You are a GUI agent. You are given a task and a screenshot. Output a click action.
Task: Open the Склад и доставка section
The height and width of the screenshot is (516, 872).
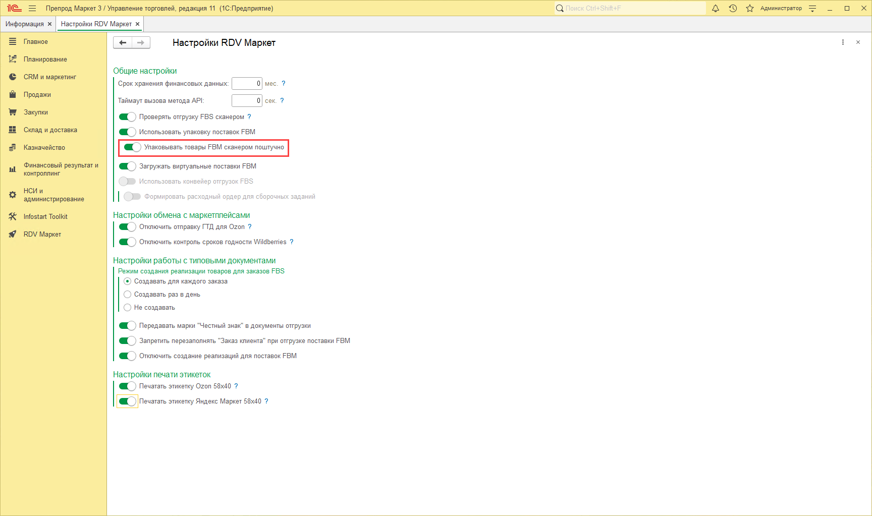click(50, 130)
